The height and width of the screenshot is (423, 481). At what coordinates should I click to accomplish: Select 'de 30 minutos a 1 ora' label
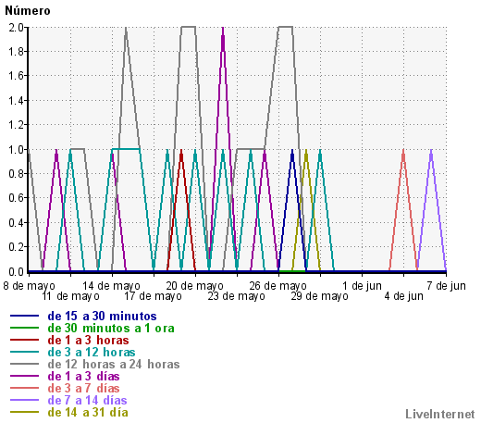[111, 329]
